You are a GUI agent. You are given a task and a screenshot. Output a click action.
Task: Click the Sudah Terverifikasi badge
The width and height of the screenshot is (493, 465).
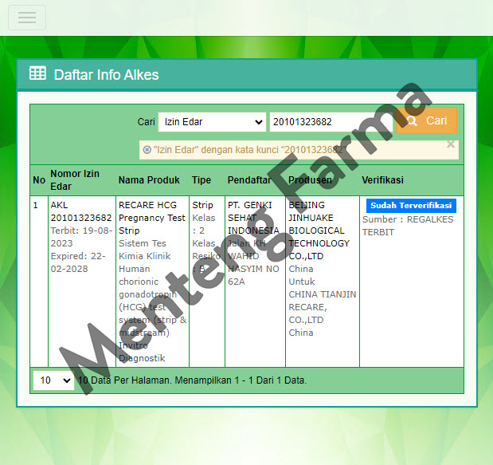pos(411,206)
